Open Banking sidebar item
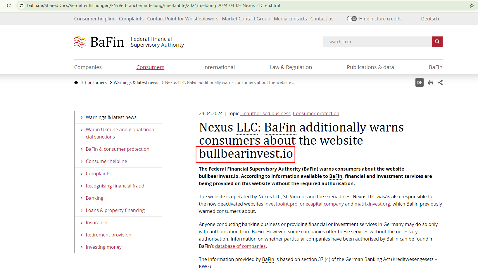Viewport: 478px width, 270px height. (95, 198)
